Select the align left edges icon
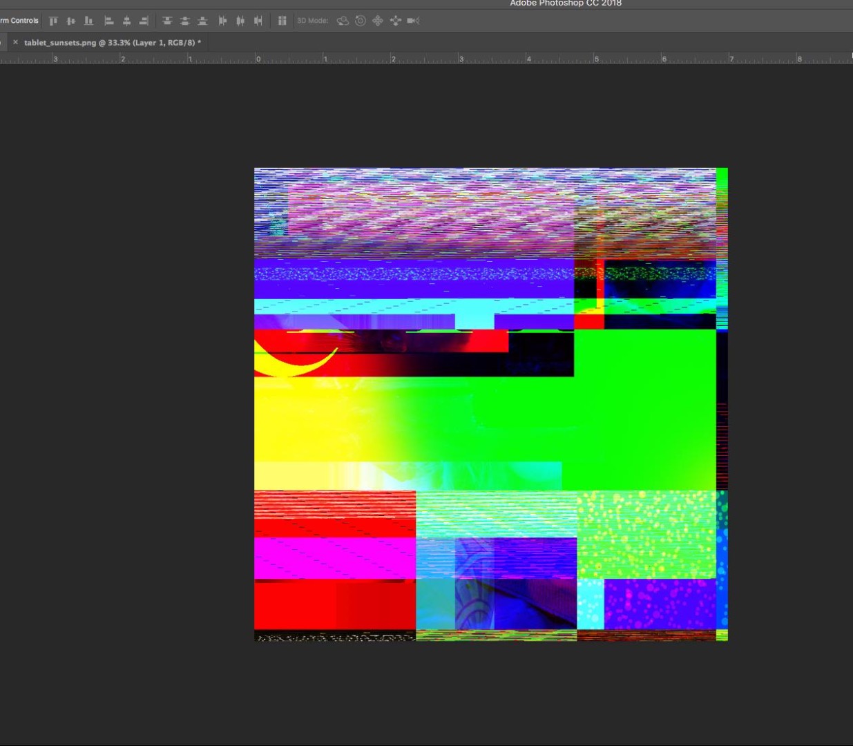853x746 pixels. point(110,21)
